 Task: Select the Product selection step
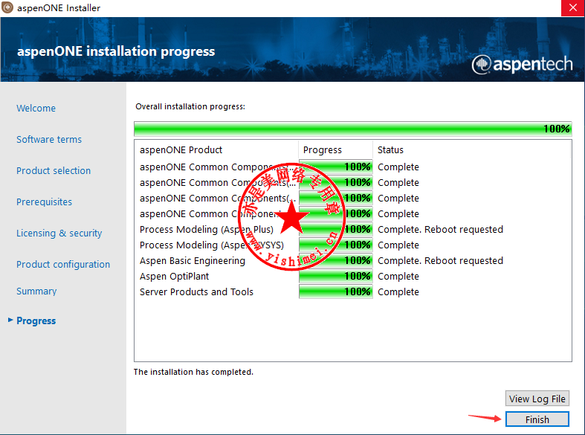click(x=54, y=171)
